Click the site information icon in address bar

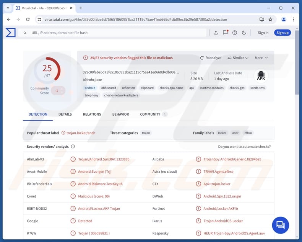point(39,20)
